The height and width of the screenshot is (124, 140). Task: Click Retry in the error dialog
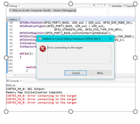pyautogui.click(x=100, y=73)
